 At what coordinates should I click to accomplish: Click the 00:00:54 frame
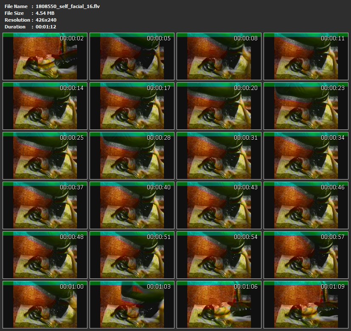pyautogui.click(x=219, y=255)
